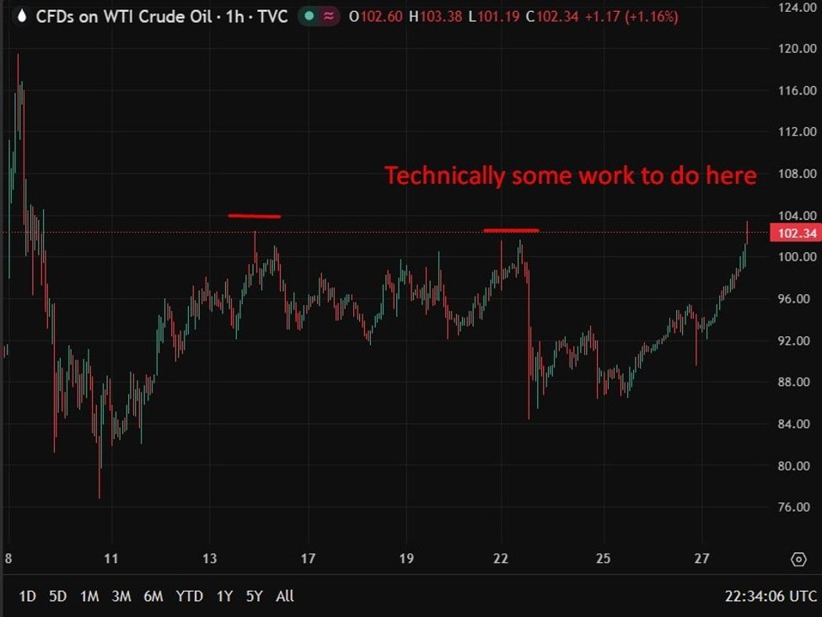
Task: Click the 102.34 current price label
Action: (792, 233)
